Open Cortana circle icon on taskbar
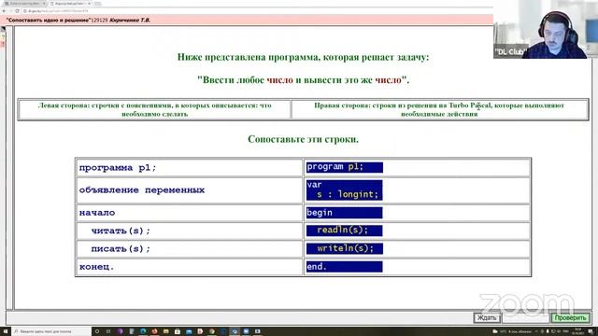This screenshot has height=336, width=598. point(97,331)
